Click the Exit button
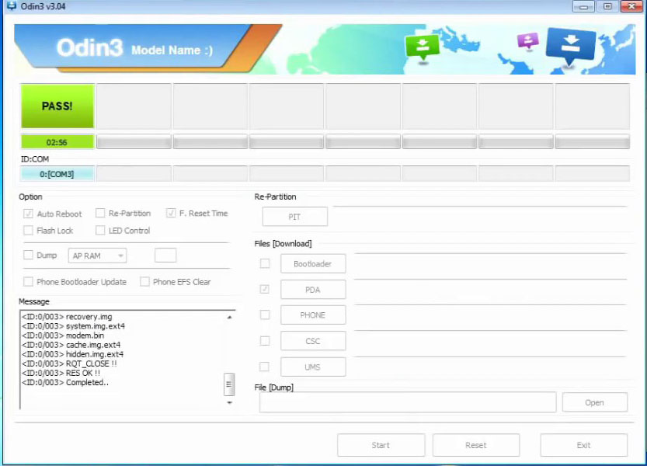This screenshot has height=466, width=647. click(x=584, y=445)
